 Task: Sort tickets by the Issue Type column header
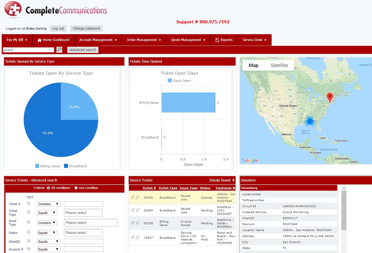[189, 188]
